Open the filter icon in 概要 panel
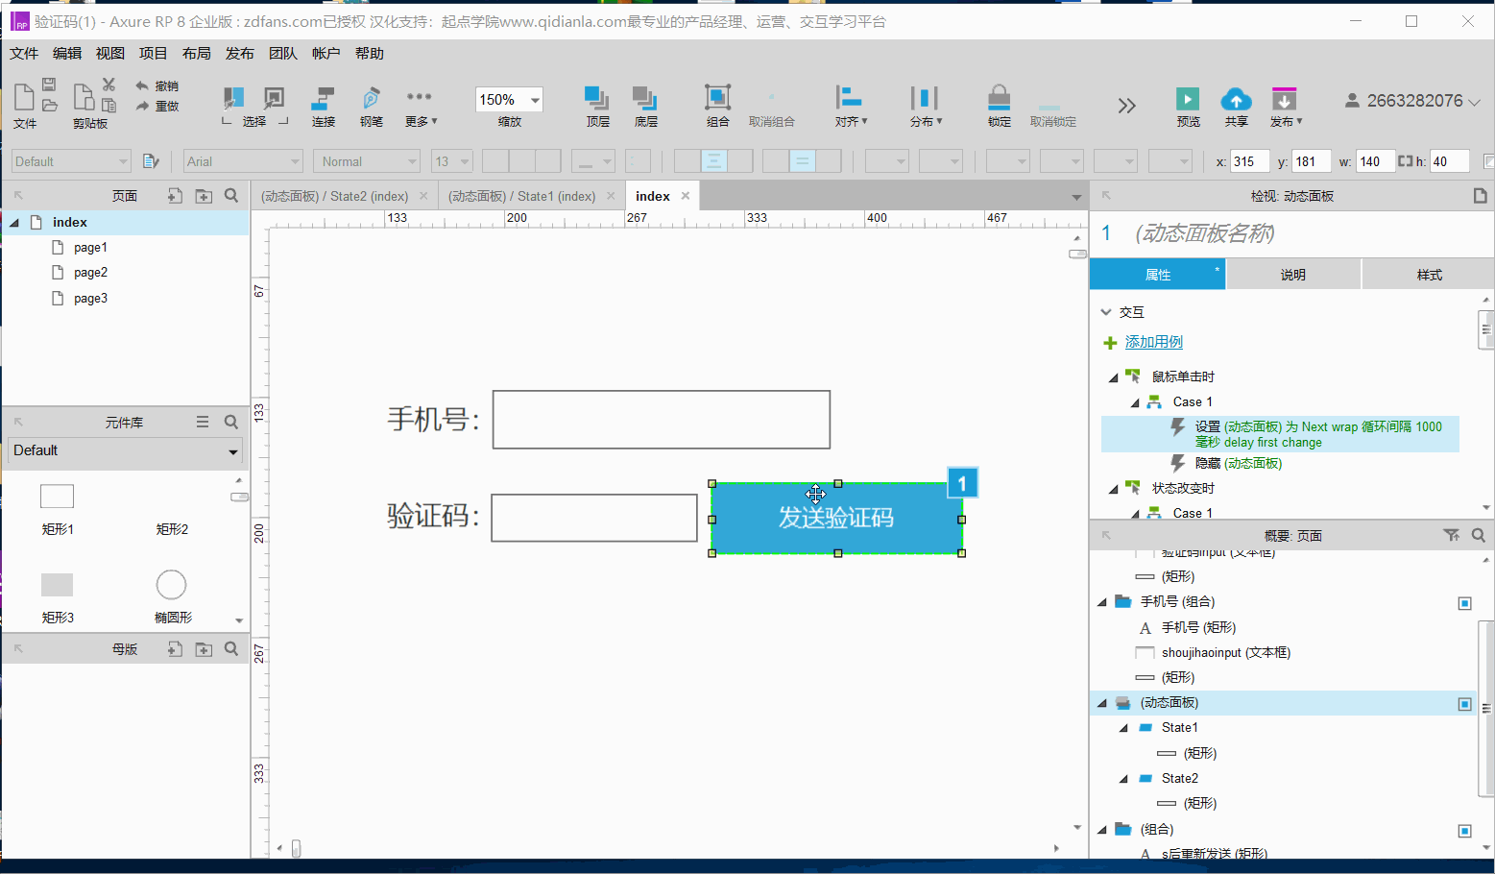The height and width of the screenshot is (874, 1495). pyautogui.click(x=1453, y=535)
